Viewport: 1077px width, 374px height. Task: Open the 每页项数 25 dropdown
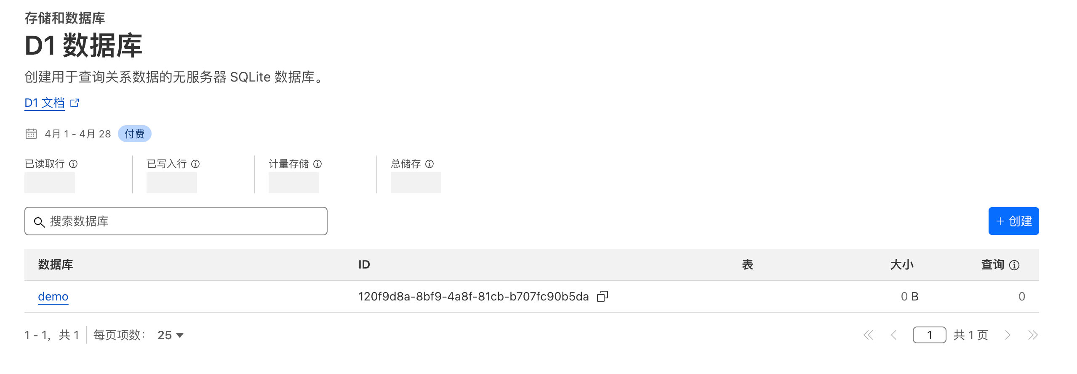(171, 335)
